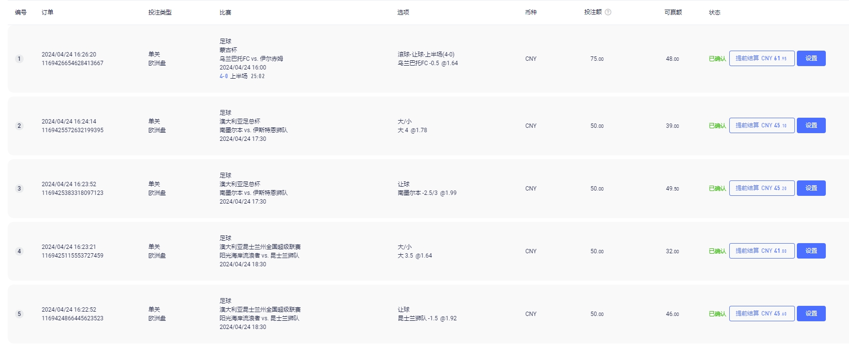Click the 可赢额 column header
Image resolution: width=849 pixels, height=356 pixels.
click(673, 13)
